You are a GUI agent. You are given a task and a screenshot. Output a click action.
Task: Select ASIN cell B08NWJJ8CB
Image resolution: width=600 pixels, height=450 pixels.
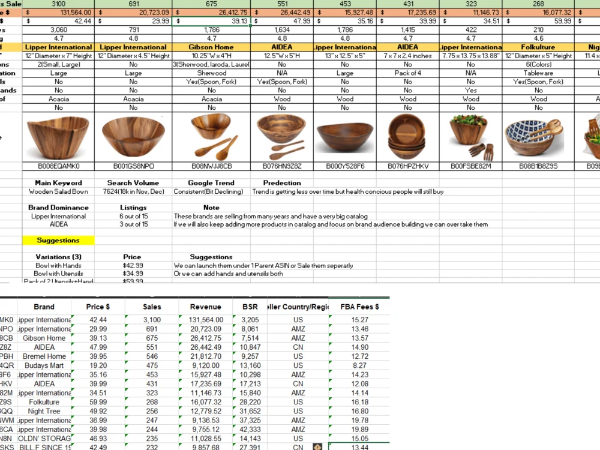coord(211,166)
